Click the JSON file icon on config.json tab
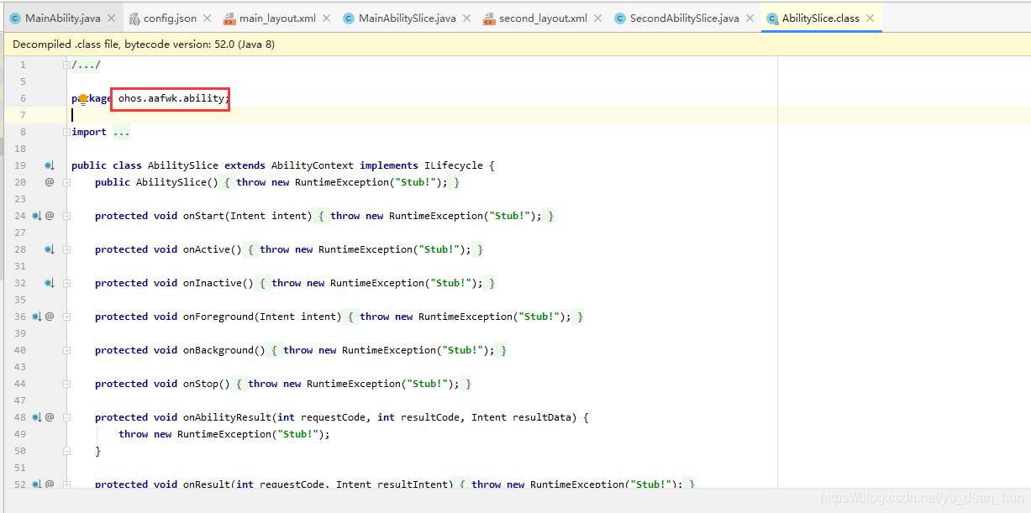 click(x=134, y=18)
